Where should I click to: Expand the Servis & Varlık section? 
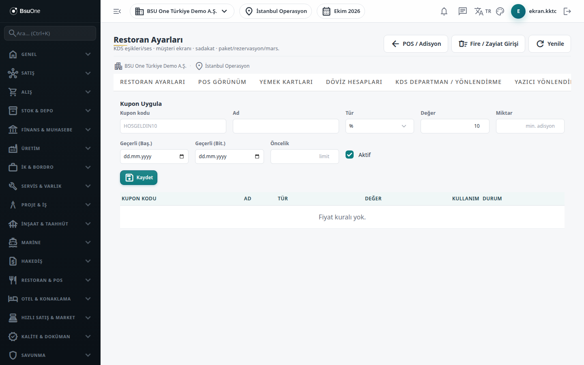[x=50, y=186]
